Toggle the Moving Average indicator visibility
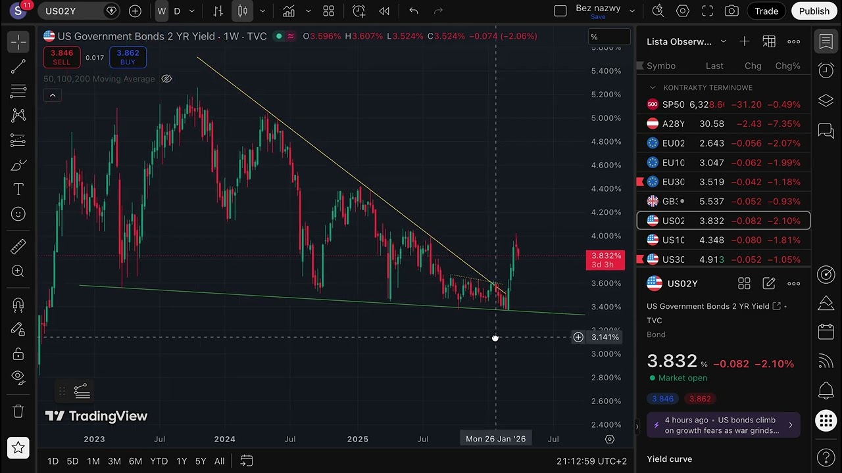This screenshot has width=842, height=473. click(166, 79)
